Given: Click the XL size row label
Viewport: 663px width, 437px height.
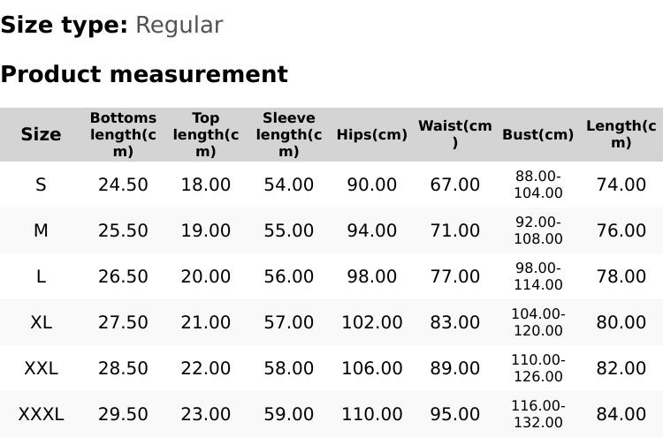Looking at the screenshot, I should tap(41, 322).
